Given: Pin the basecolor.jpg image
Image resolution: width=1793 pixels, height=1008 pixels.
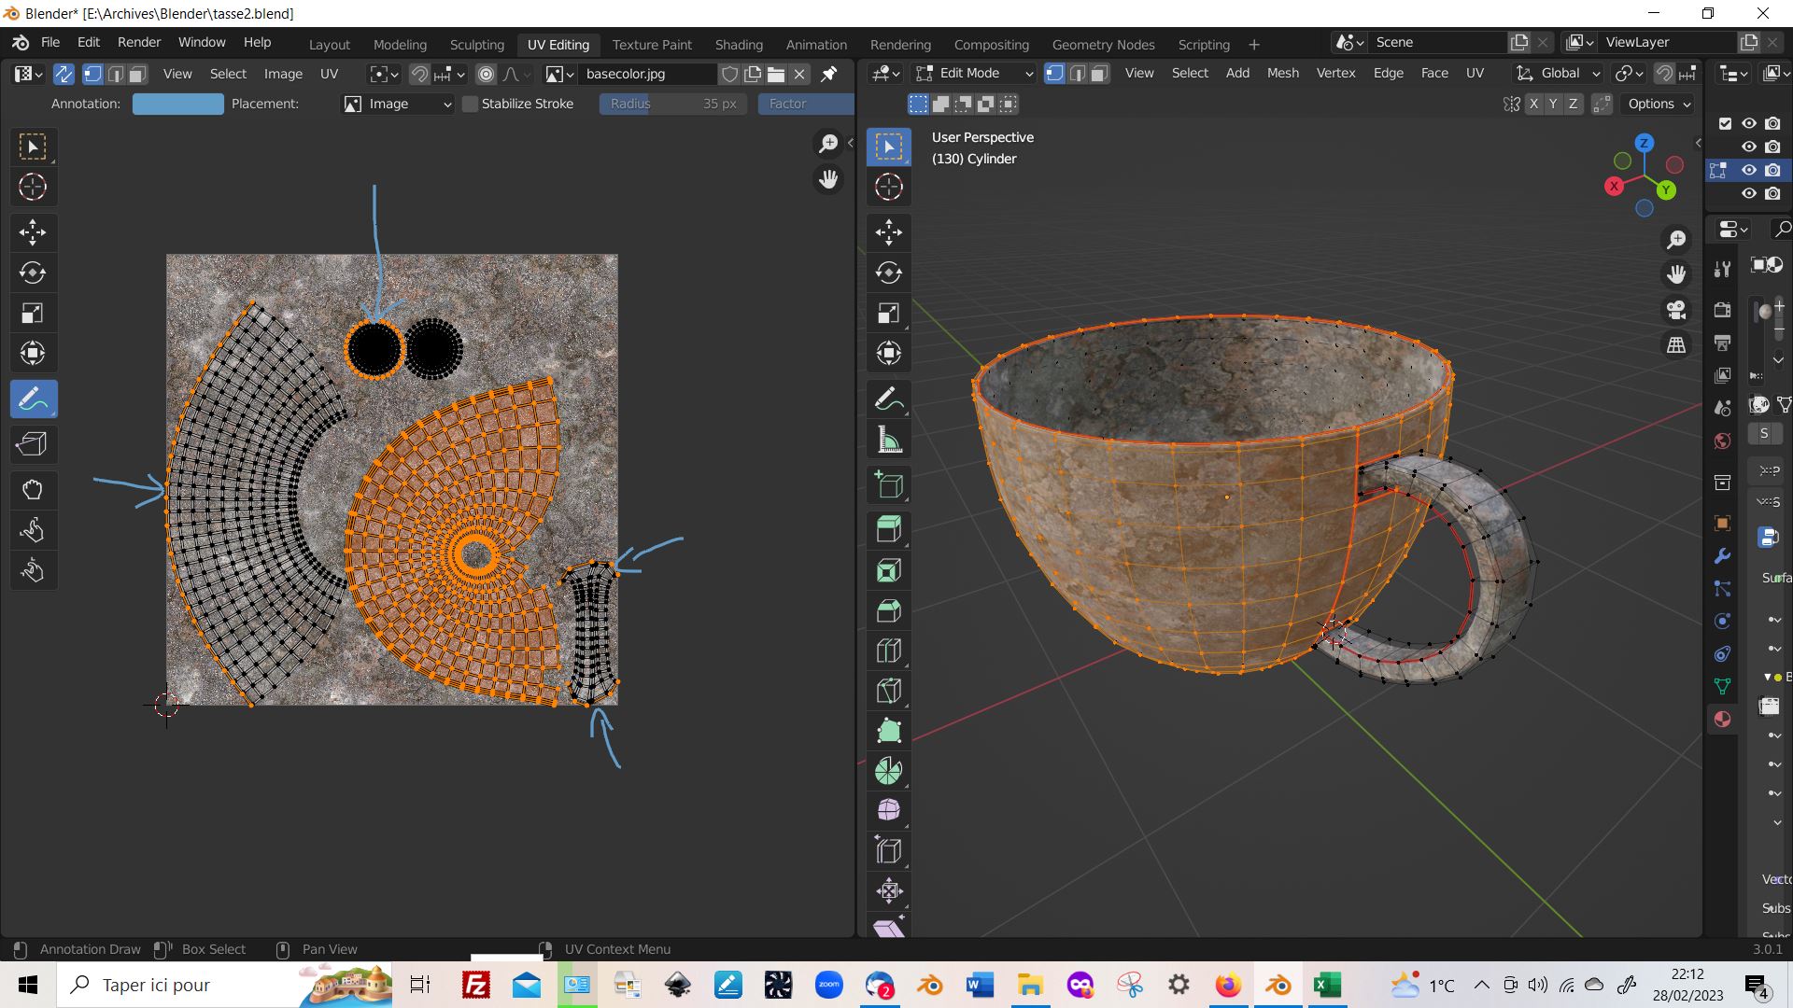Looking at the screenshot, I should coord(828,74).
